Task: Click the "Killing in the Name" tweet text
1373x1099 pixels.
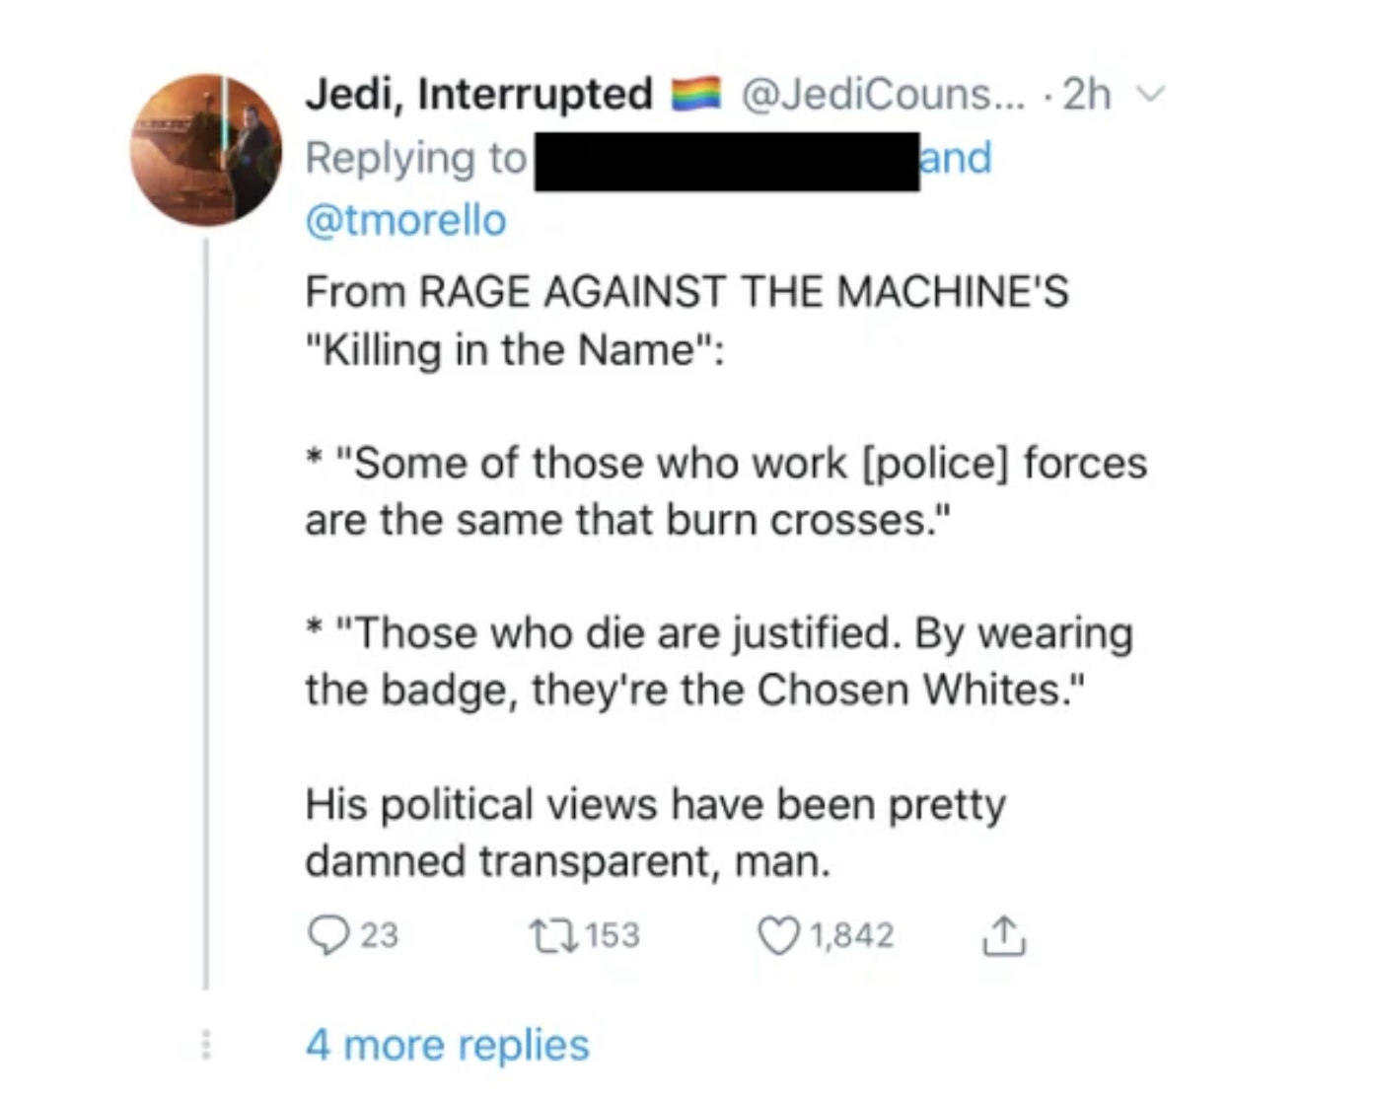Action: coord(513,350)
